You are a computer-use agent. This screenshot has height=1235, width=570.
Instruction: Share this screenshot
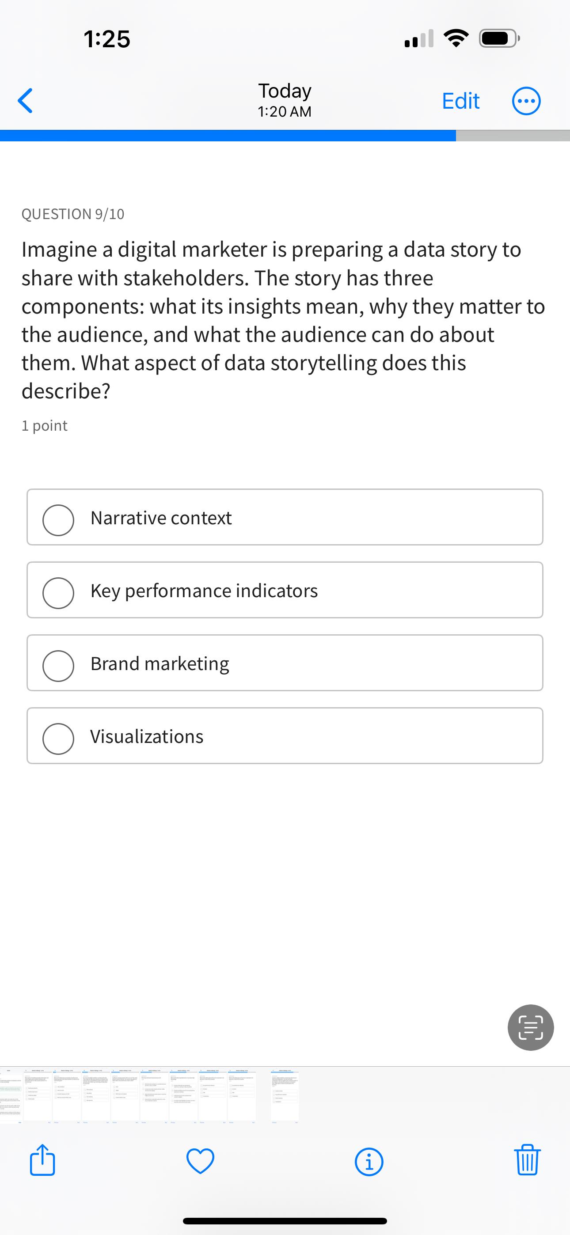click(x=43, y=1161)
